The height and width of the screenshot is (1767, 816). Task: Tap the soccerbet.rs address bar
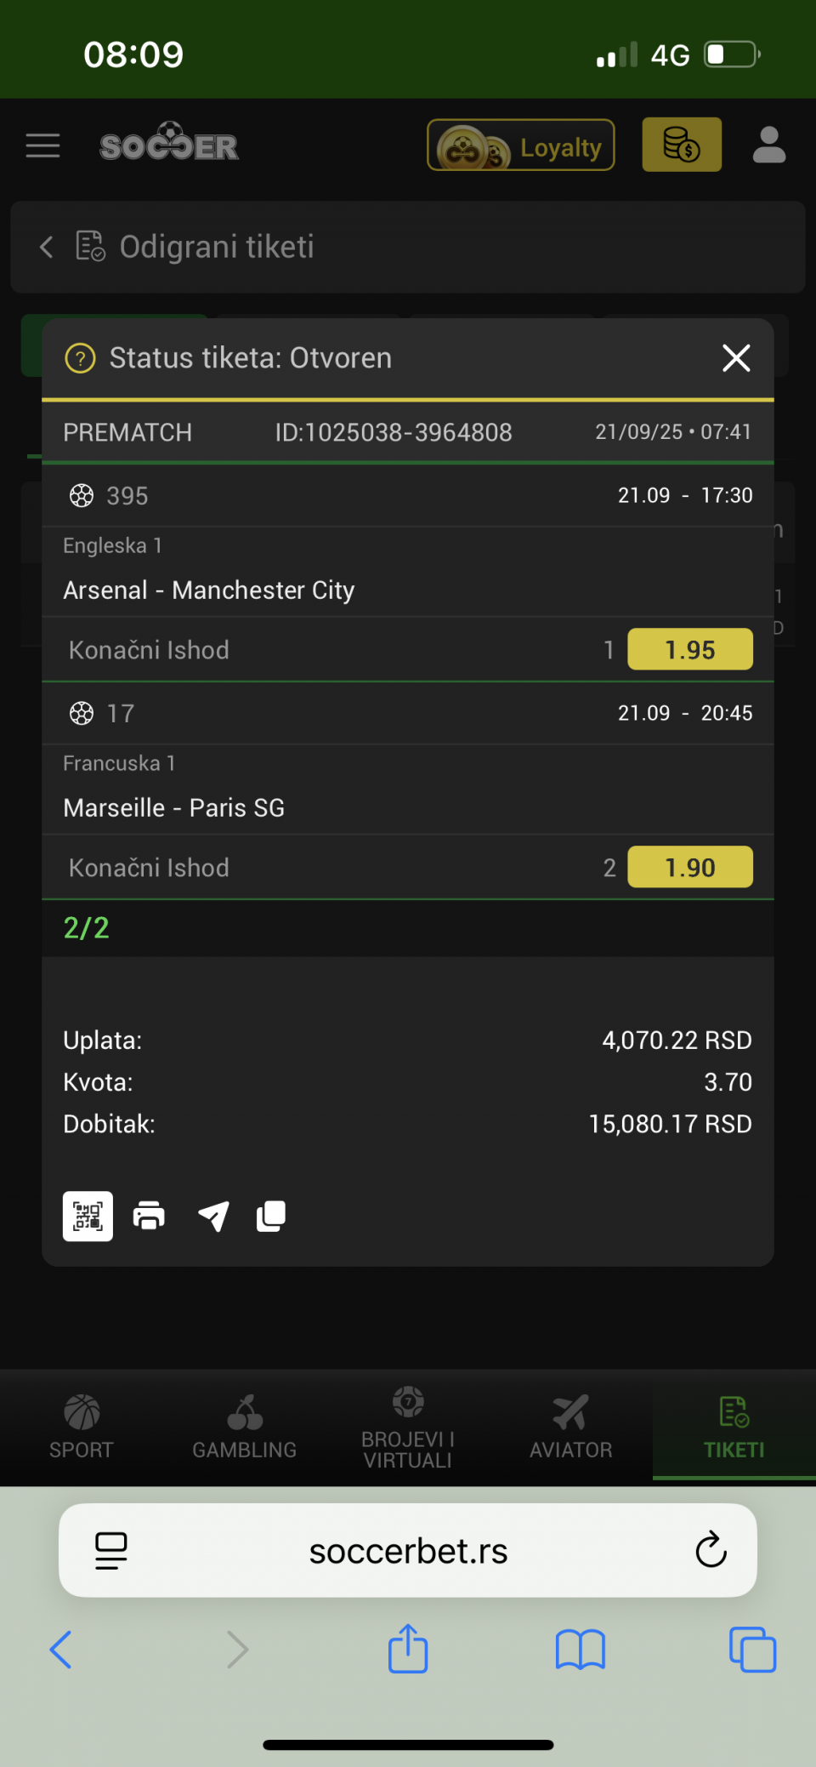(x=408, y=1551)
